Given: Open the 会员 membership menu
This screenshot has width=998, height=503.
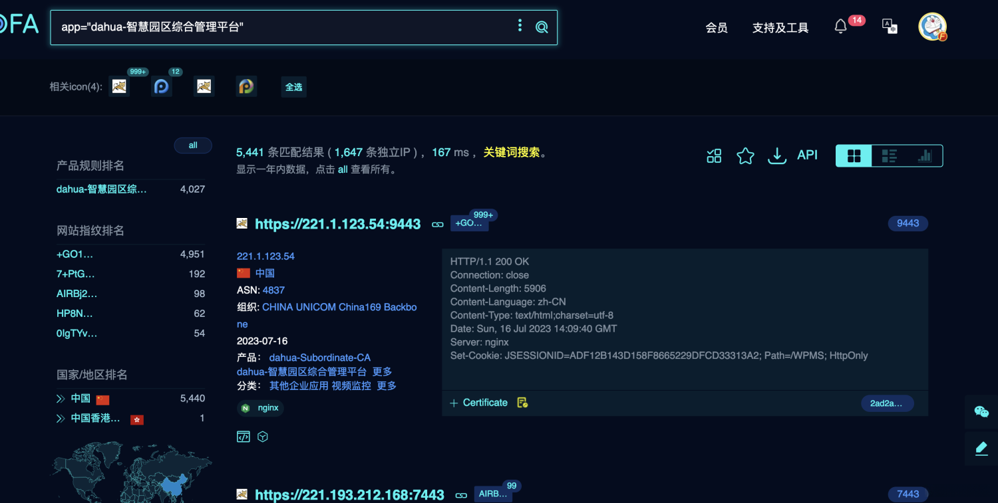Looking at the screenshot, I should (717, 28).
